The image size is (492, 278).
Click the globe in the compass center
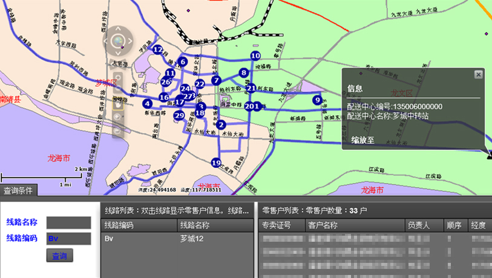tap(119, 42)
